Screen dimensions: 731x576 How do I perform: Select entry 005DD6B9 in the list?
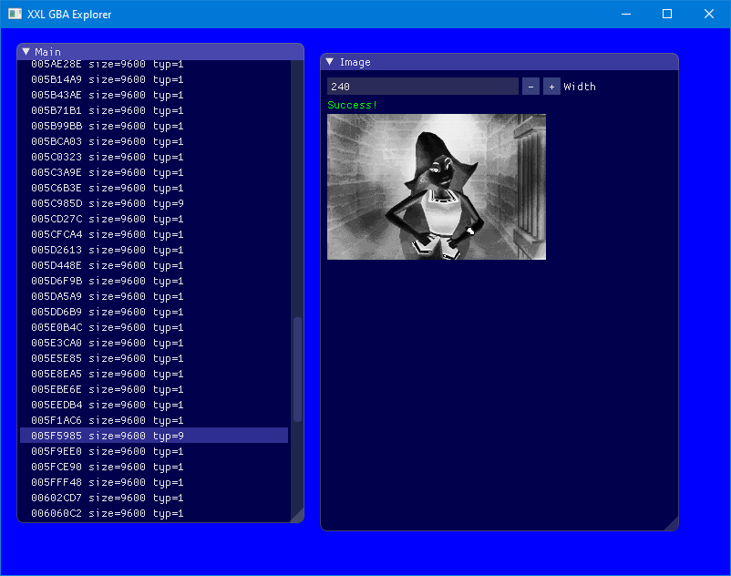click(x=154, y=312)
